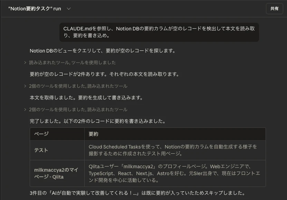Click the Qiita profile summary cell
Screen dimensions: 287x200
click(x=173, y=172)
